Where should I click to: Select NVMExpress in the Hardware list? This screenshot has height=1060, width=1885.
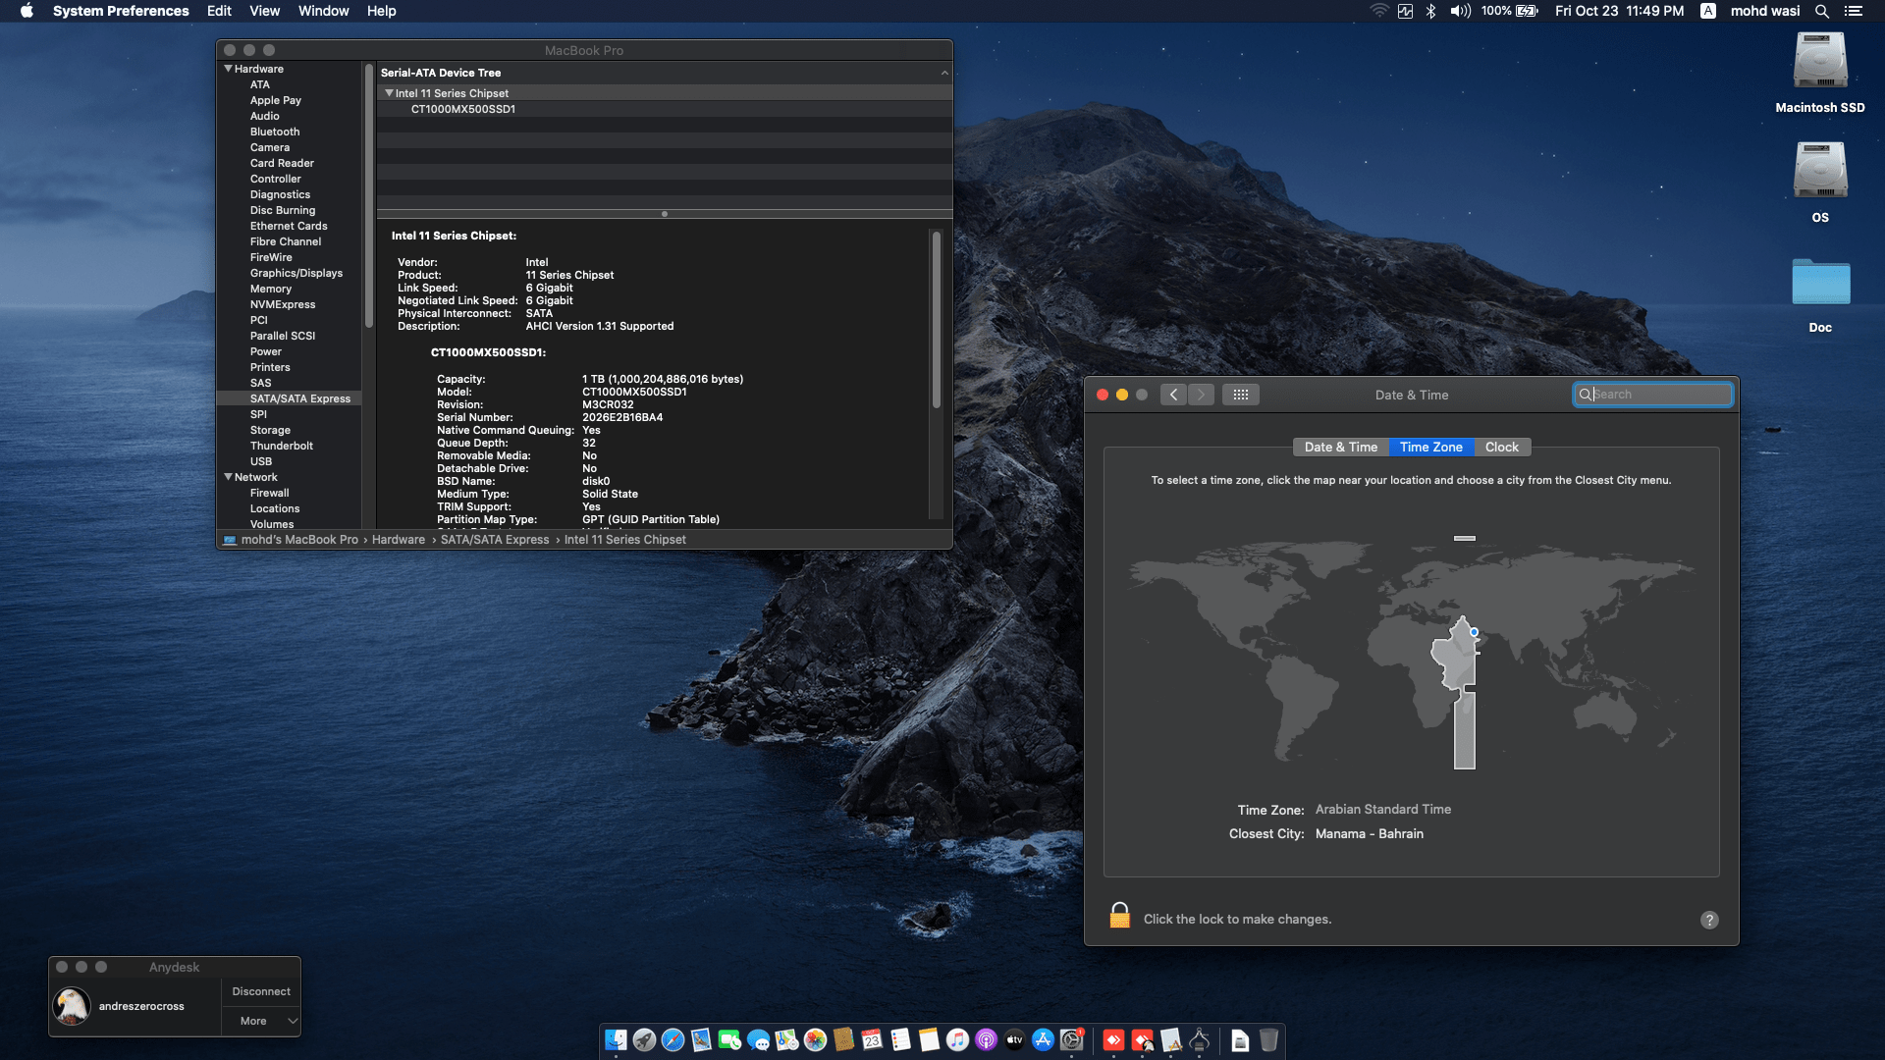[x=283, y=304]
